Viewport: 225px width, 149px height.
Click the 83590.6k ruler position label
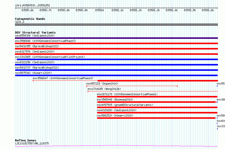28,10
